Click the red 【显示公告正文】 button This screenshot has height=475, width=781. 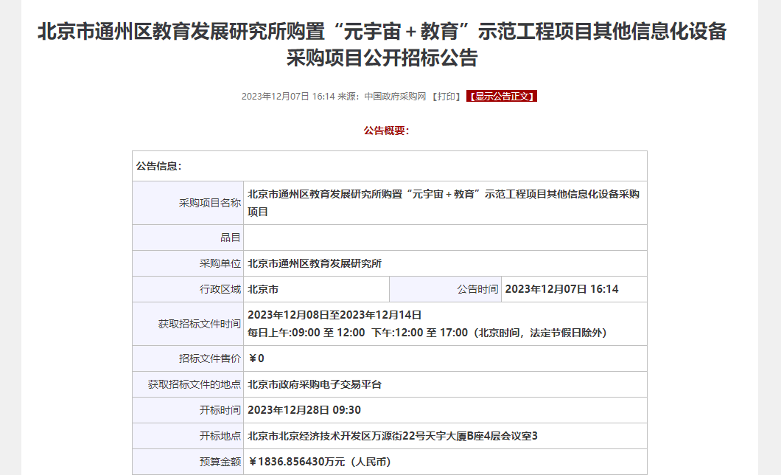(502, 96)
